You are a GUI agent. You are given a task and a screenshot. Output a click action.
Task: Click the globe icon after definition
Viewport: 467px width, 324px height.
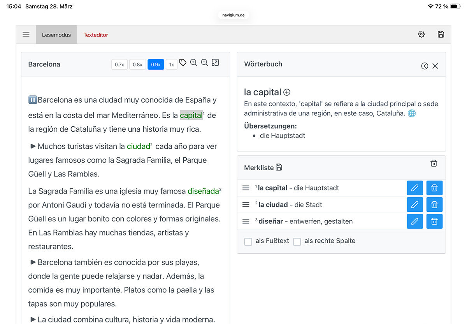[x=411, y=113]
